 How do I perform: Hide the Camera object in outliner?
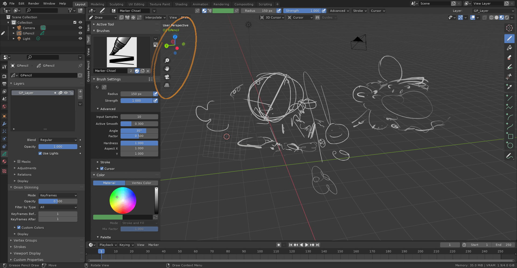pos(80,28)
